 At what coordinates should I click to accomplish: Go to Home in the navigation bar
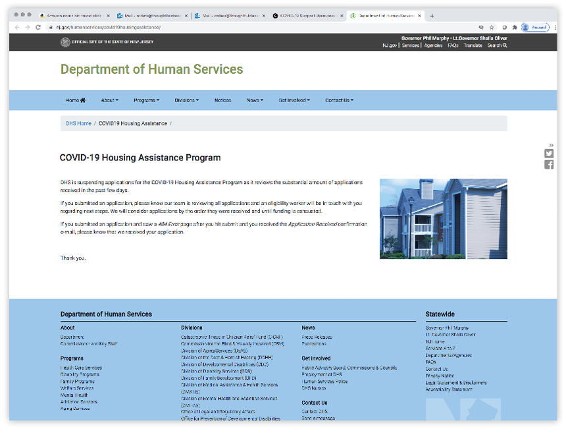pyautogui.click(x=75, y=100)
